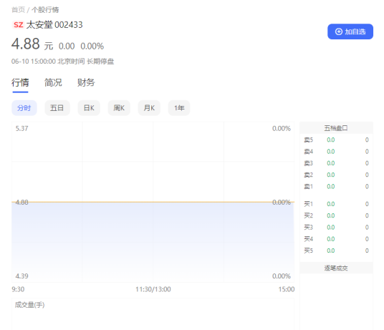This screenshot has width=384, height=330.
Task: Click the 4.88 baseline price label
Action: tap(21, 202)
